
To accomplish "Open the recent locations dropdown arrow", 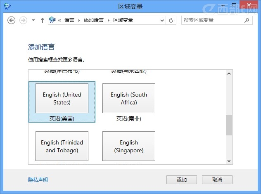I will (x=33, y=20).
